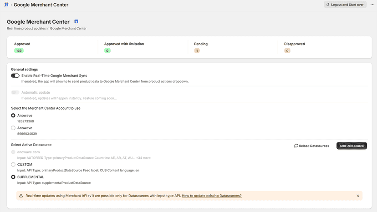This screenshot has height=212, width=377.
Task: Click the 'General settings' heading
Action: point(24,70)
